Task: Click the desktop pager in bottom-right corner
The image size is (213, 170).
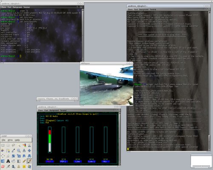Action: tap(201, 161)
